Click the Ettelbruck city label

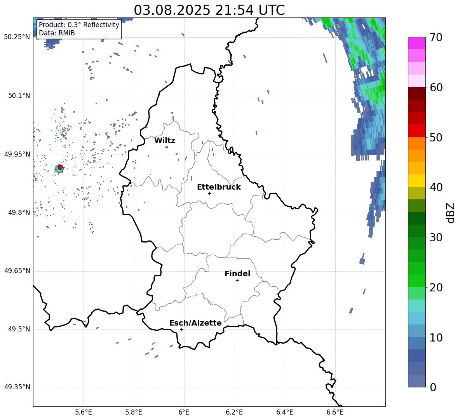tap(219, 187)
